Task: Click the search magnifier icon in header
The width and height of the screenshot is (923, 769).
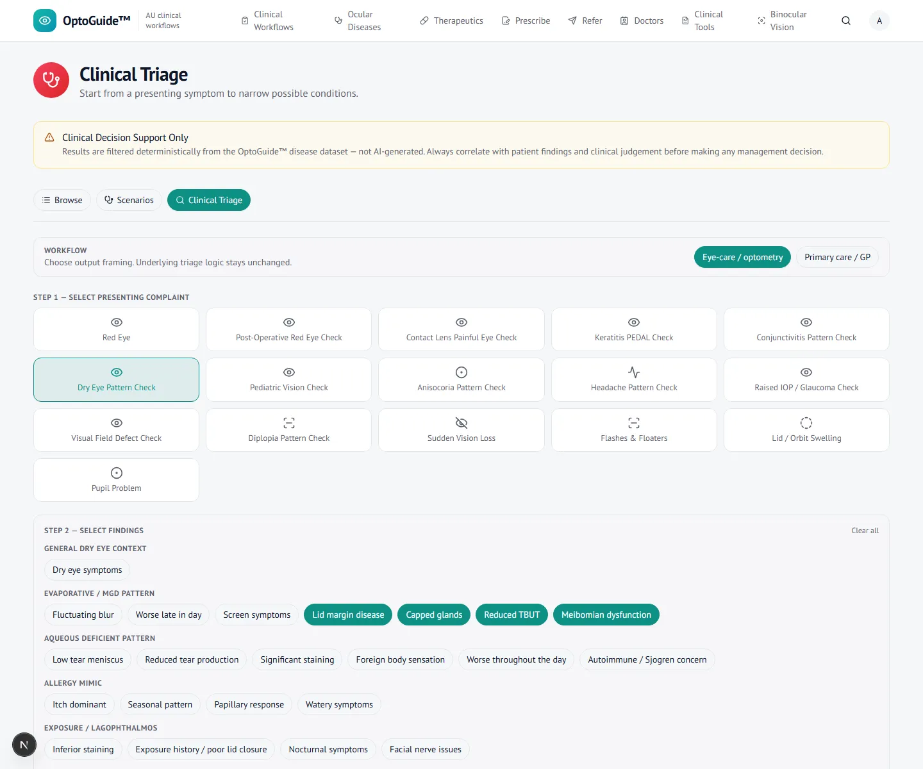Action: (x=846, y=21)
